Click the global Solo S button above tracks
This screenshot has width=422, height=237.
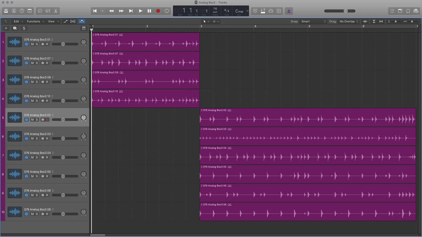[x=24, y=28]
